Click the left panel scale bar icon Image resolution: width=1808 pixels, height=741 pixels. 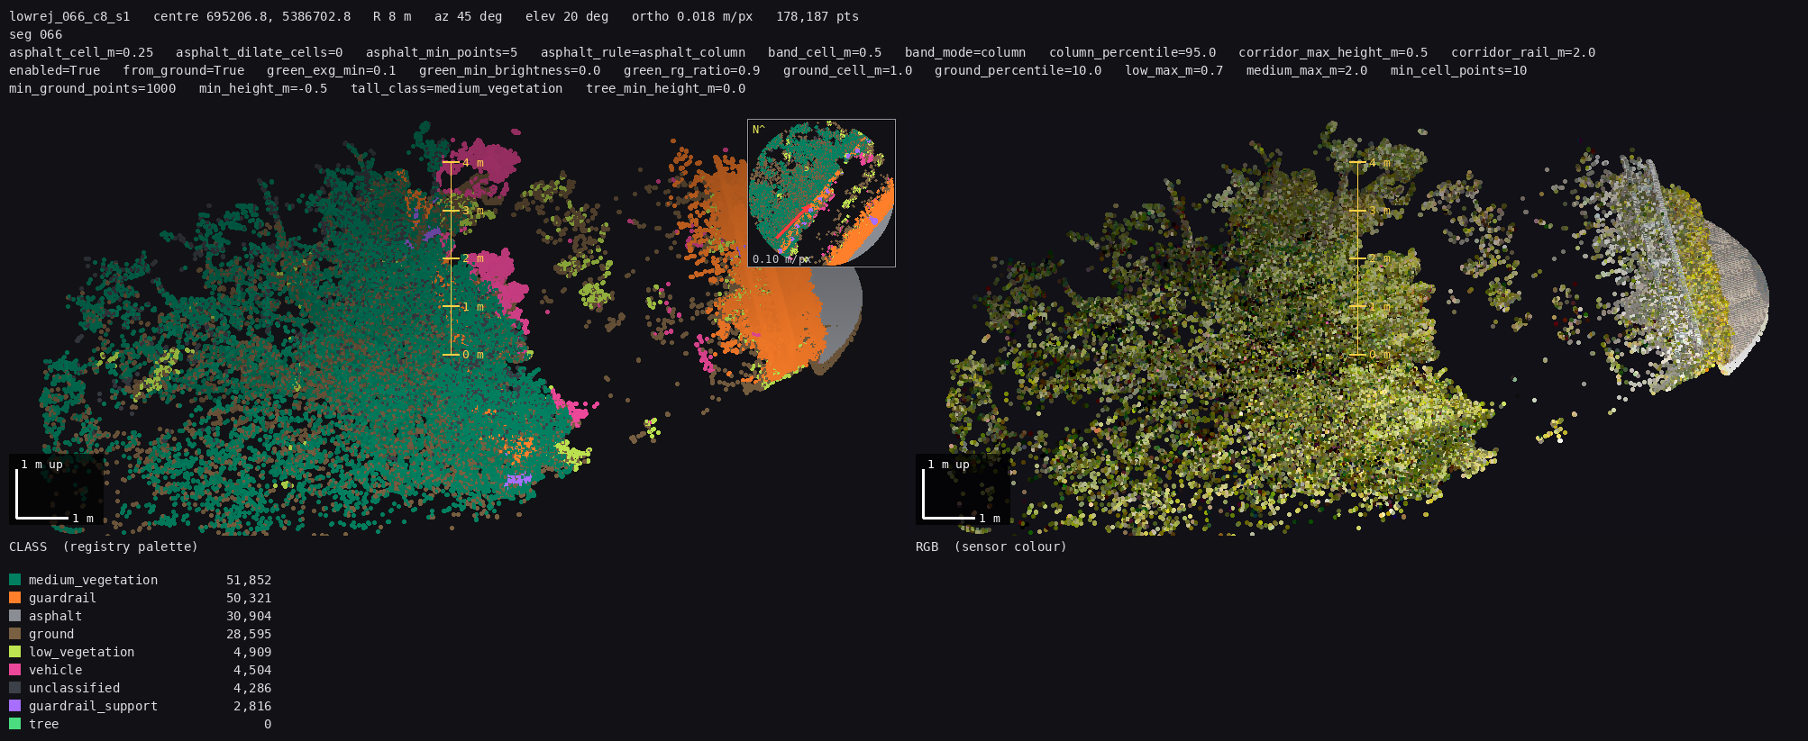point(56,490)
